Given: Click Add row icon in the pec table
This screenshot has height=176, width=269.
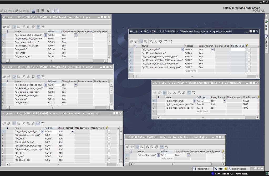Looking at the screenshot, I should click(9, 27).
